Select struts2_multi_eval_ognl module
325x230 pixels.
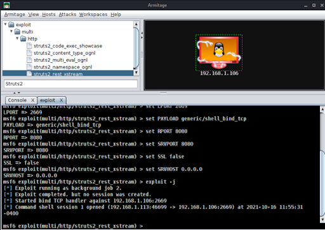60,60
